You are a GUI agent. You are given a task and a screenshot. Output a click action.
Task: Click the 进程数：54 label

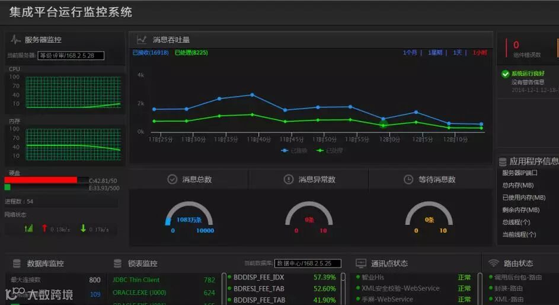point(19,202)
